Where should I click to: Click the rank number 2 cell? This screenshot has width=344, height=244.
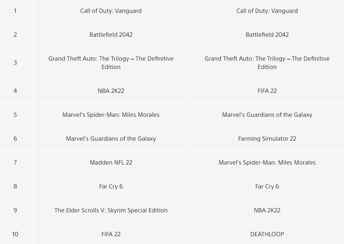coord(15,35)
